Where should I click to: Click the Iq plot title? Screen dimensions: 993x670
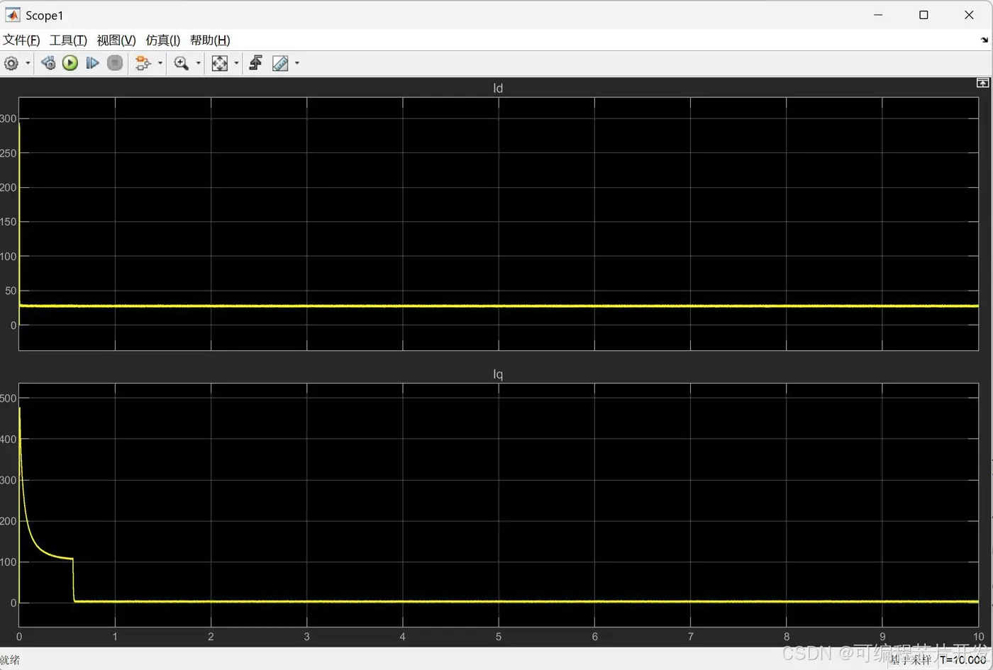pyautogui.click(x=498, y=374)
